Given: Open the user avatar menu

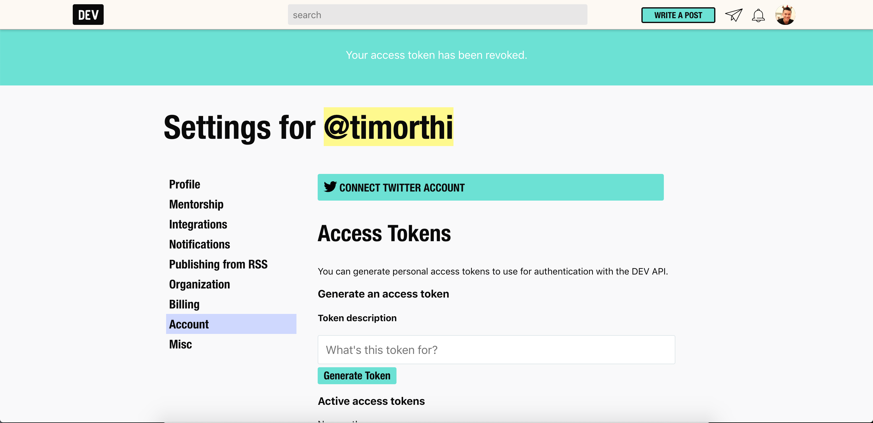Looking at the screenshot, I should (785, 15).
